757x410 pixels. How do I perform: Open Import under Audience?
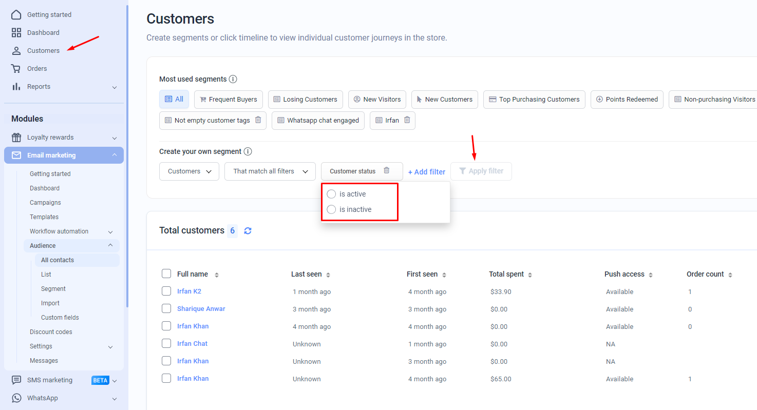click(50, 303)
